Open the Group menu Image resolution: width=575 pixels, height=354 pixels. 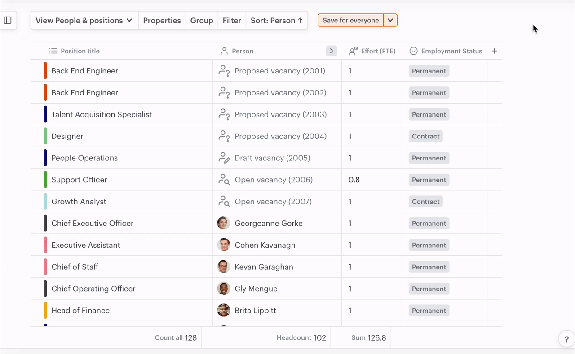202,21
